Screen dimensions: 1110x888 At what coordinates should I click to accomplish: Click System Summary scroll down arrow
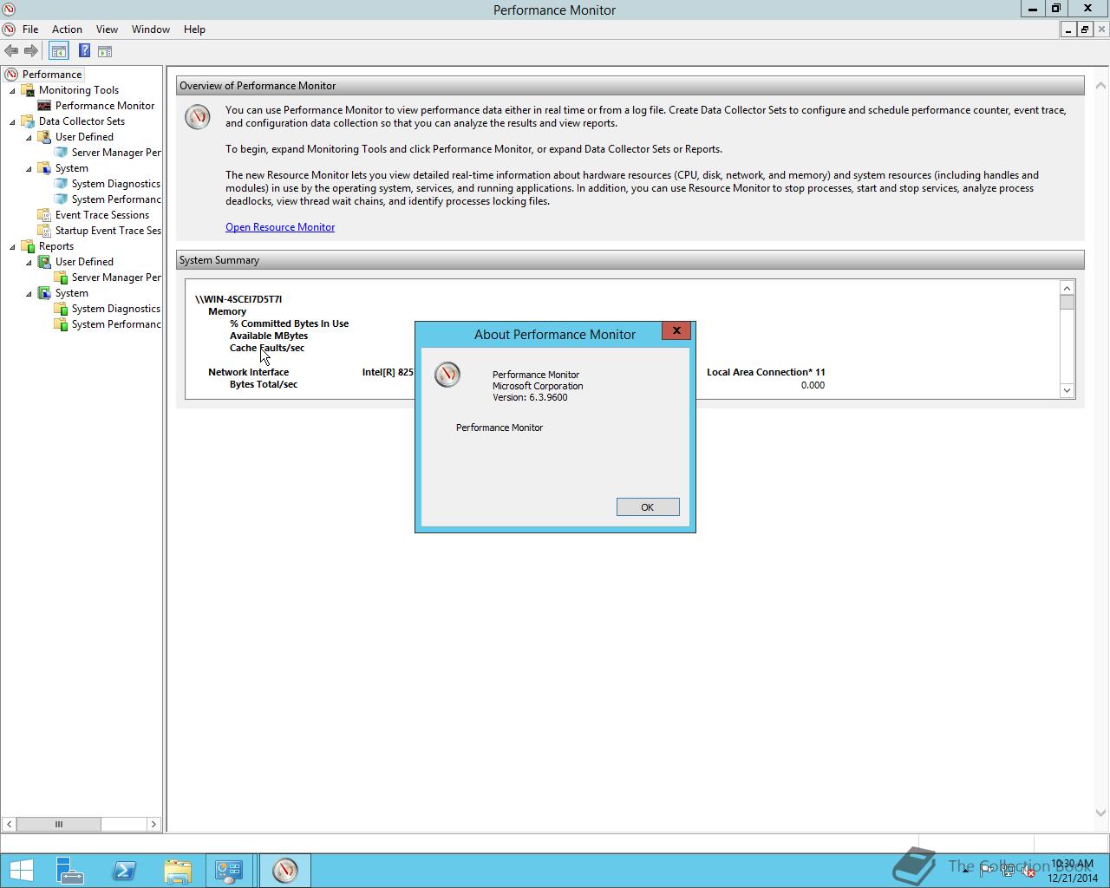point(1067,390)
